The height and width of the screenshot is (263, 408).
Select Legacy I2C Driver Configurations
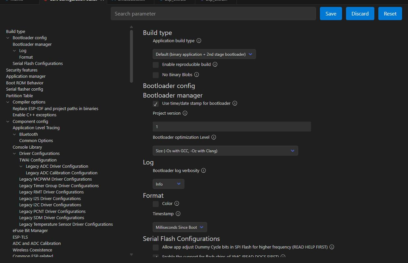pyautogui.click(x=50, y=205)
